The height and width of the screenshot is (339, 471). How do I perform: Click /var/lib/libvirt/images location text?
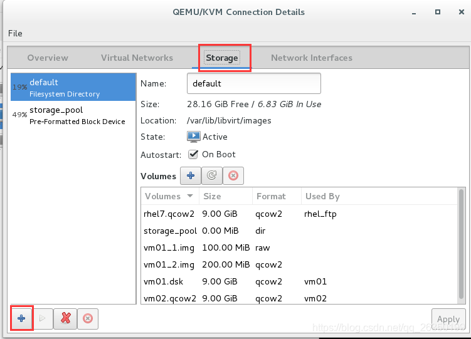pyautogui.click(x=229, y=120)
